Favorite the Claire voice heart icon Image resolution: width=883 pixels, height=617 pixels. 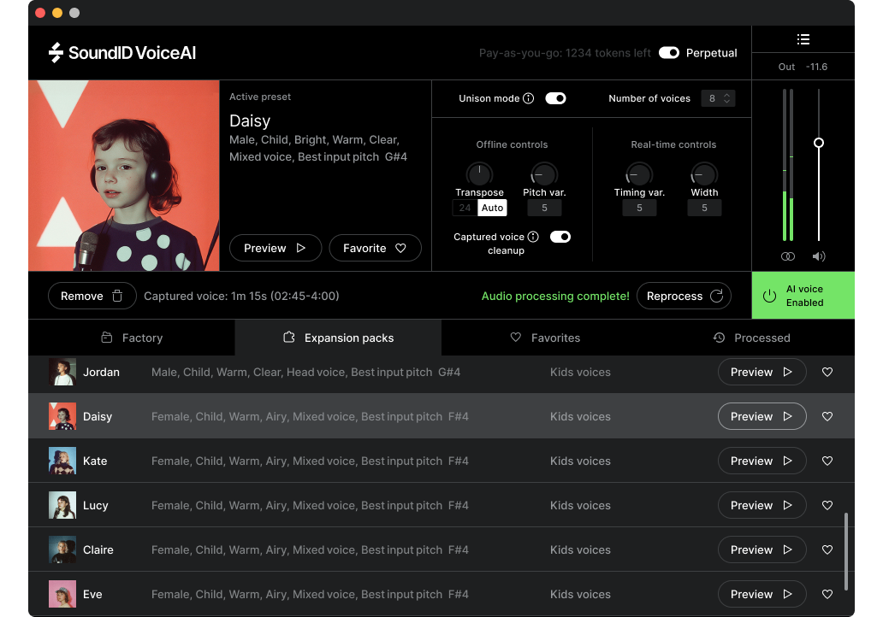pos(827,550)
